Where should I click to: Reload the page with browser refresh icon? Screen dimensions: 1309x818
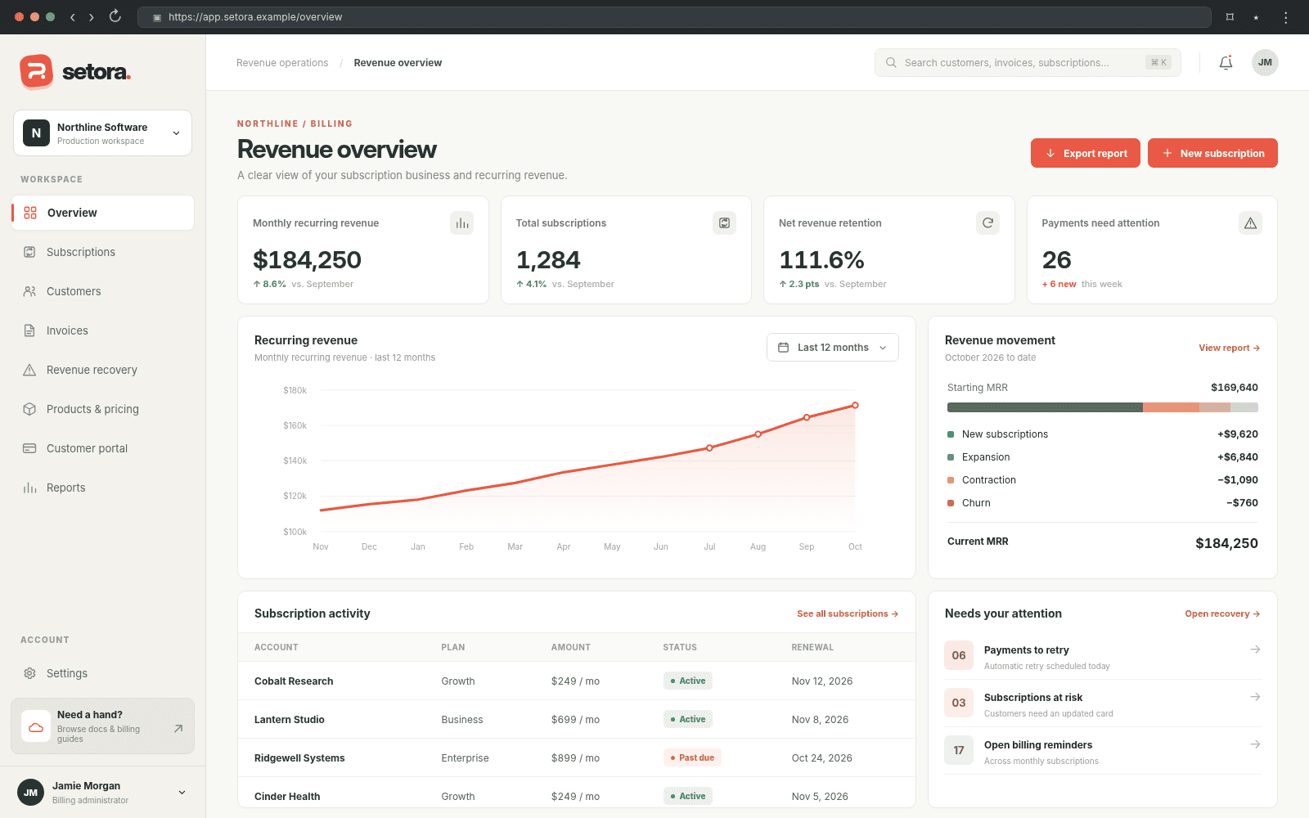[115, 16]
